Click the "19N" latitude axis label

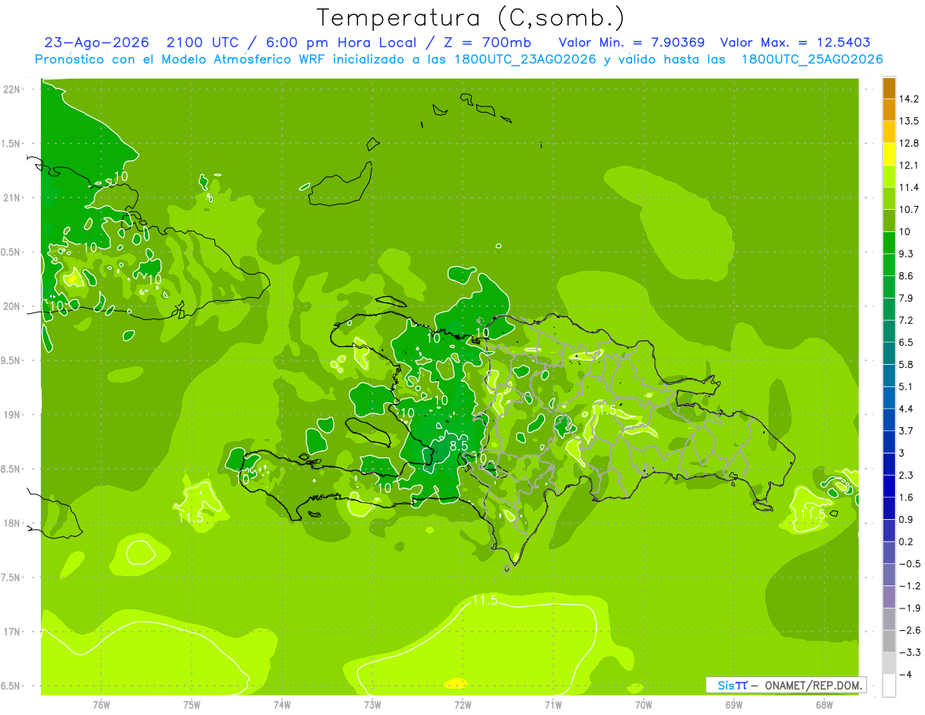click(x=12, y=415)
